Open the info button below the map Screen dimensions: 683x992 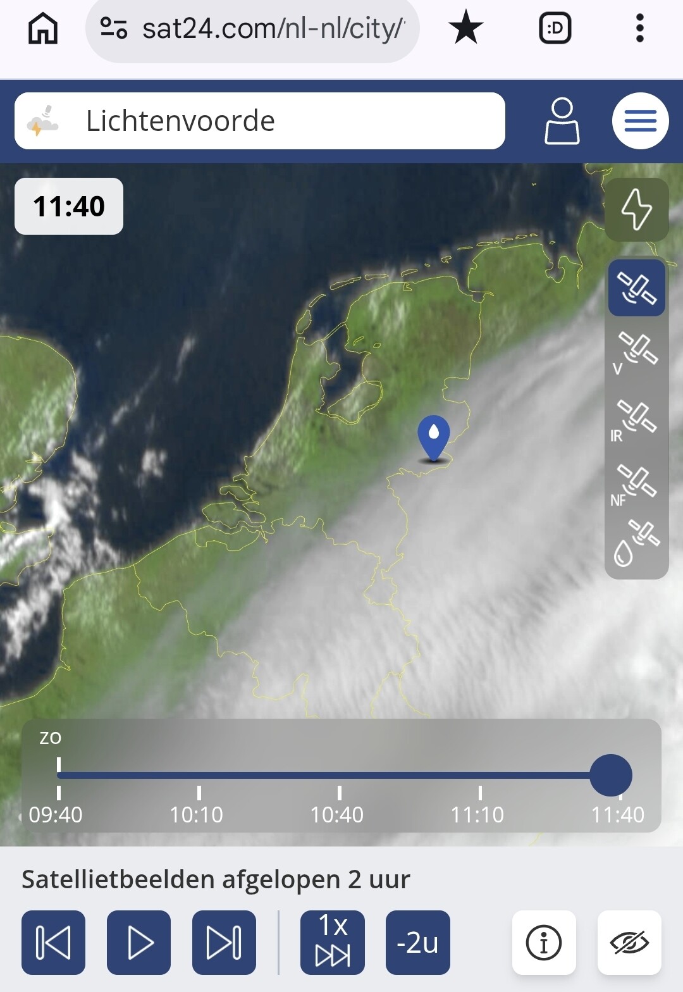pyautogui.click(x=544, y=943)
